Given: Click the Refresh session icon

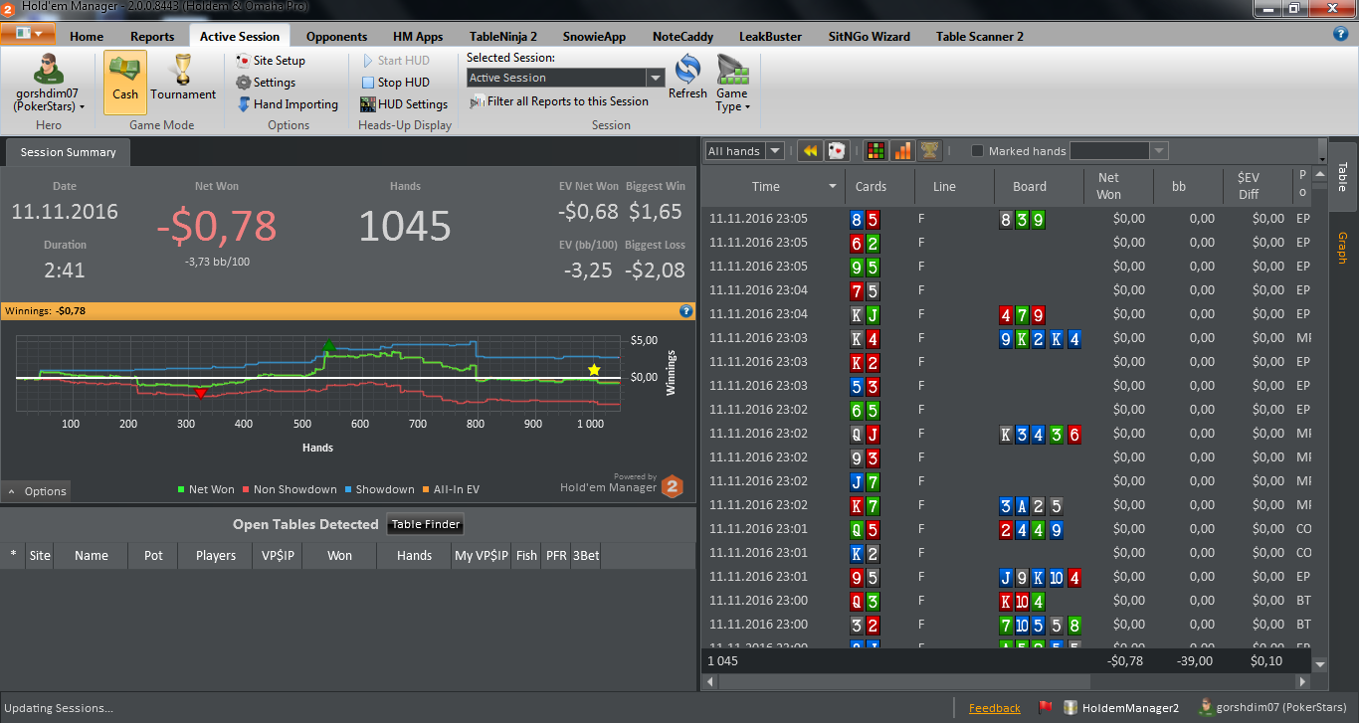Looking at the screenshot, I should pyautogui.click(x=687, y=78).
